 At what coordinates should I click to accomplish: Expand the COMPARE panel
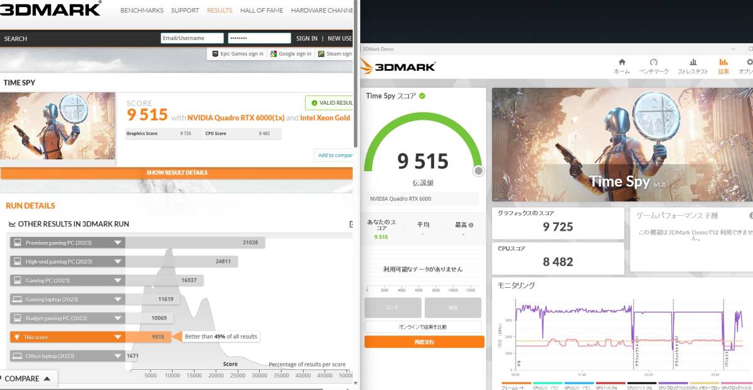pos(28,379)
